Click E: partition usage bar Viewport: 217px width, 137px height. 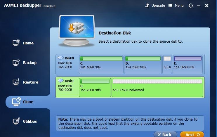(188, 58)
